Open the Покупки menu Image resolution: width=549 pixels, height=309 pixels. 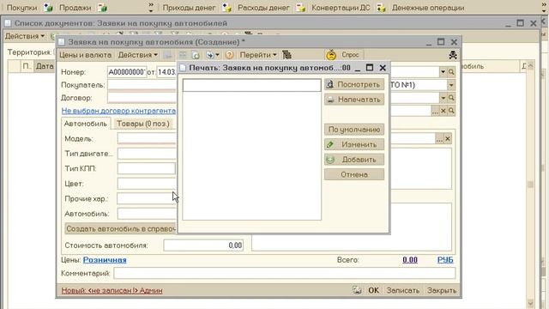click(x=21, y=8)
